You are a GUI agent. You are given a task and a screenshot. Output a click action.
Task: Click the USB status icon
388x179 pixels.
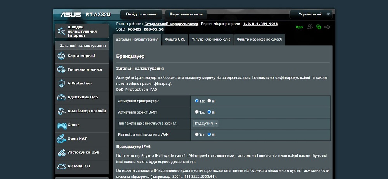(327, 27)
